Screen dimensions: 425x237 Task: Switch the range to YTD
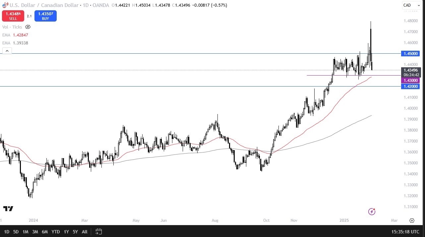pyautogui.click(x=55, y=232)
